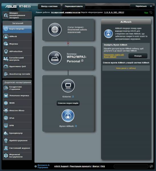The width and height of the screenshot is (156, 171).
Task: Click the help question mark icon
Action: 36,166
